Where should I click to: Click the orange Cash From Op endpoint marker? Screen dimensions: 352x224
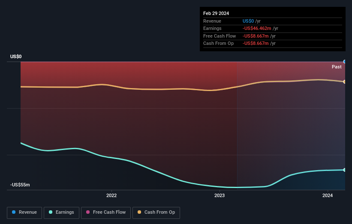(345, 82)
